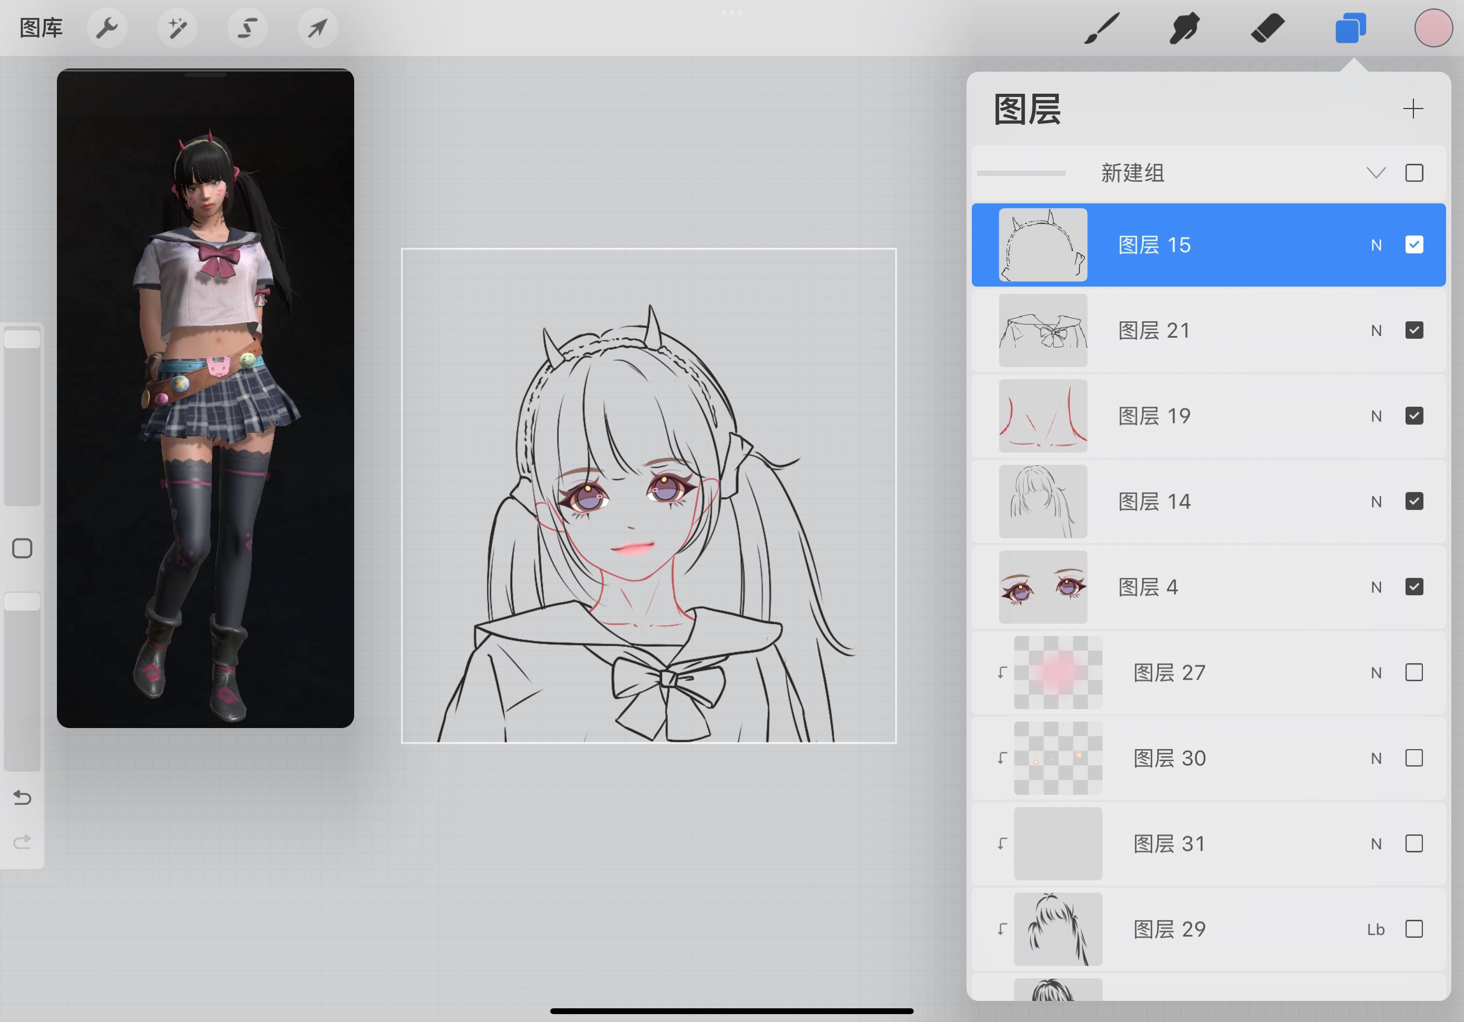
Task: Open blend mode N for 图层 4
Action: pyautogui.click(x=1376, y=587)
